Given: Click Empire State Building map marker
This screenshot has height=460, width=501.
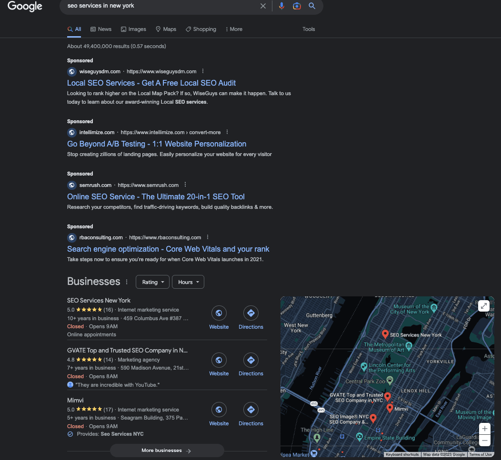Looking at the screenshot, I should tap(360, 436).
